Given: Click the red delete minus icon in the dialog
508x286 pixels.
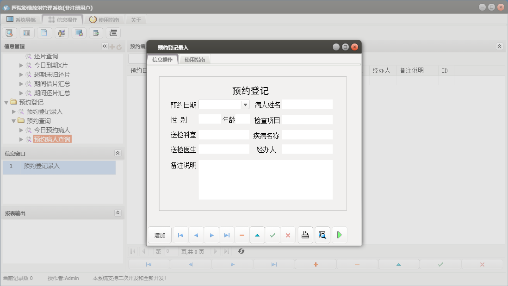Looking at the screenshot, I should click(242, 235).
